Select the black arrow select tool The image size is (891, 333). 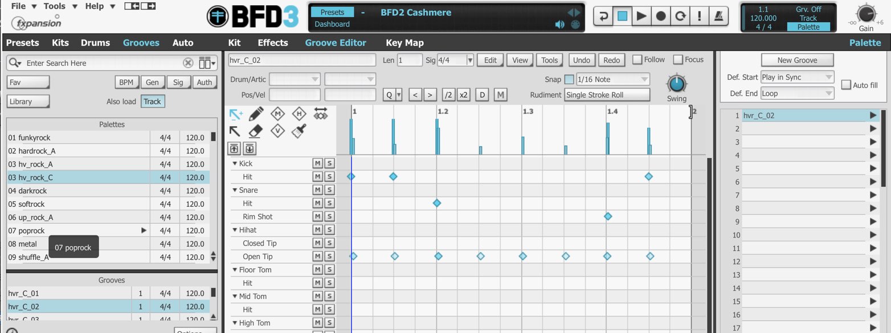coord(235,131)
